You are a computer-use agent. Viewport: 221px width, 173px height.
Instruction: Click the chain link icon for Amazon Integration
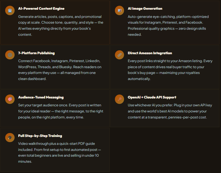119,55
